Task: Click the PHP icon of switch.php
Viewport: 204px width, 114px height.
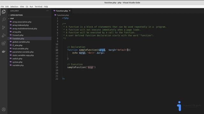Action: click(11, 58)
